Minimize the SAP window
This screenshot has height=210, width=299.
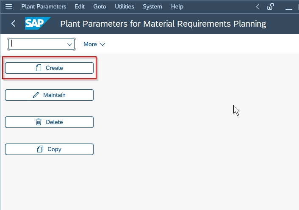pyautogui.click(x=289, y=8)
